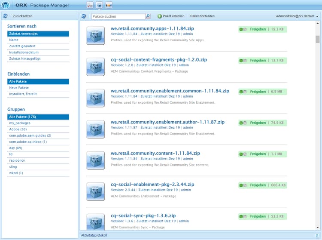This screenshot has width=322, height=240.
Task: Select the Package Manager icon in header
Action: [99, 5]
